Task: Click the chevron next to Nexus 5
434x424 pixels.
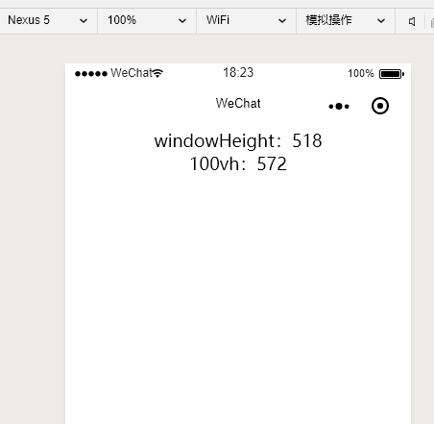Action: click(x=84, y=21)
